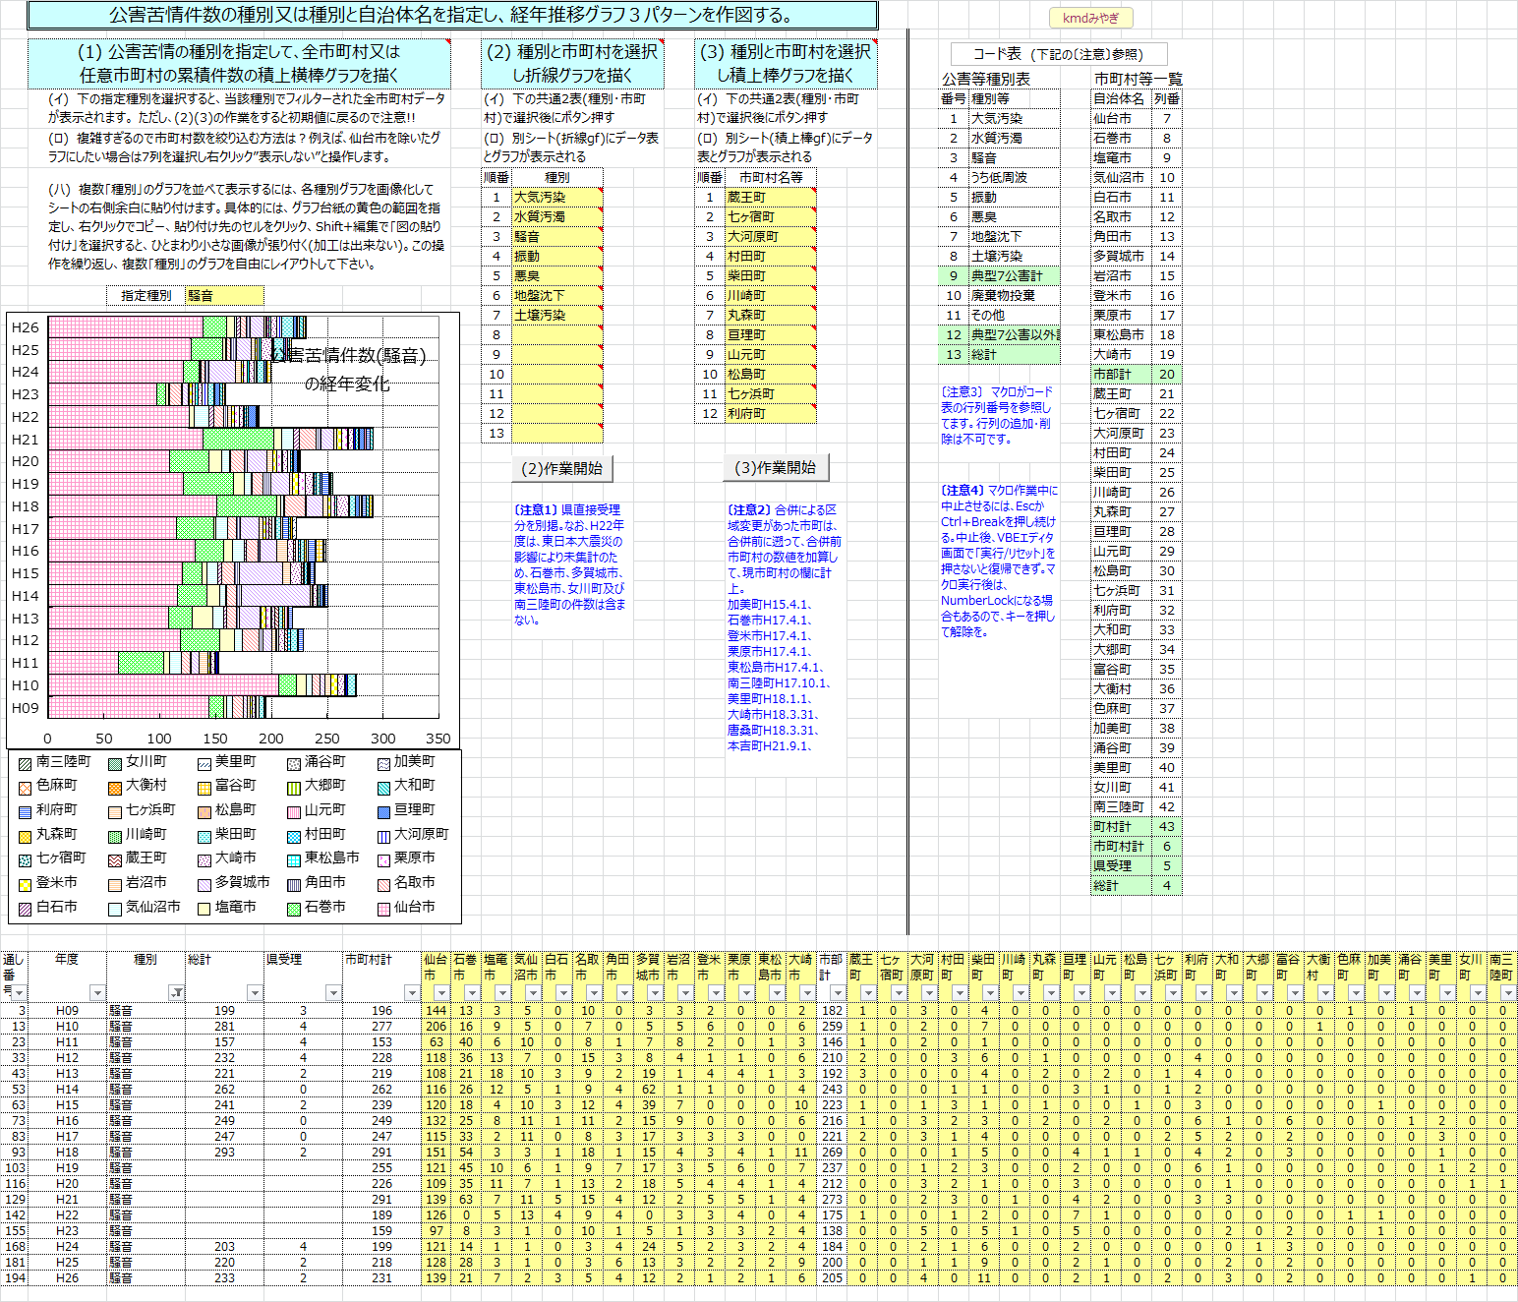Click the 亘理町 legend swatch

(x=384, y=811)
